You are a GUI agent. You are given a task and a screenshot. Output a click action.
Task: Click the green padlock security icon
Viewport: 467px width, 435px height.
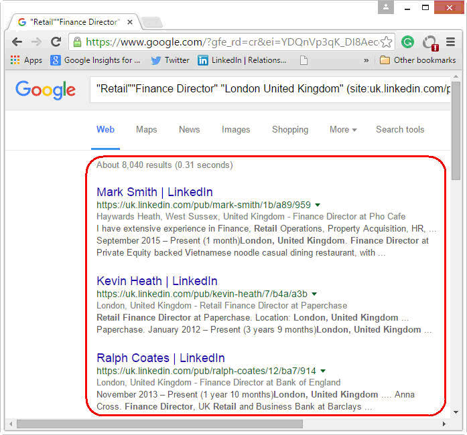click(x=77, y=42)
